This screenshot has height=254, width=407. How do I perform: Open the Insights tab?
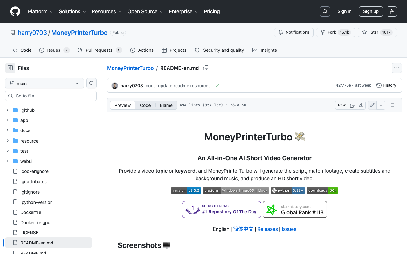[x=265, y=50]
